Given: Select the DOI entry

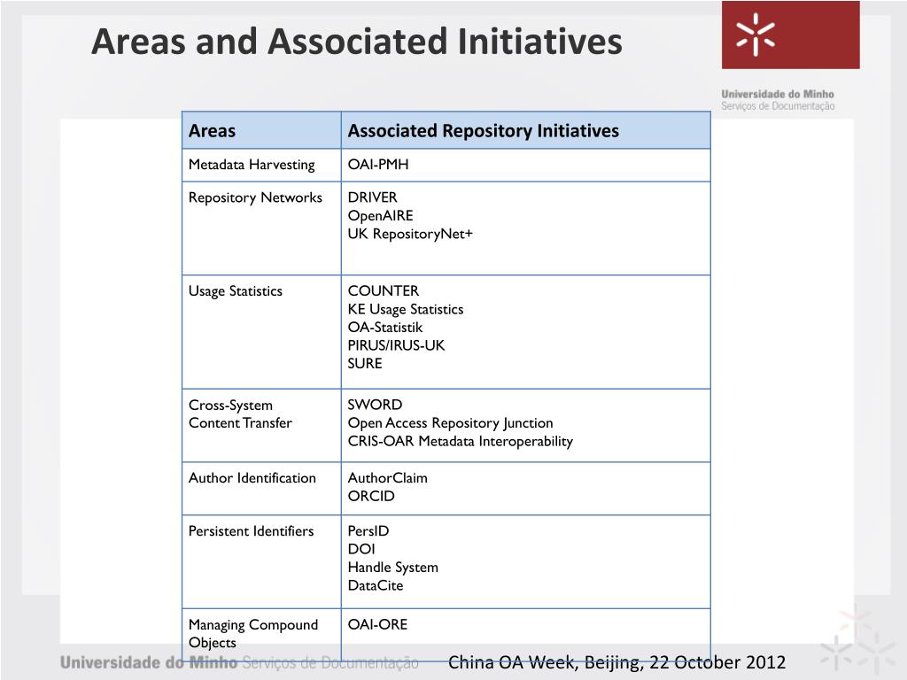Looking at the screenshot, I should [361, 549].
